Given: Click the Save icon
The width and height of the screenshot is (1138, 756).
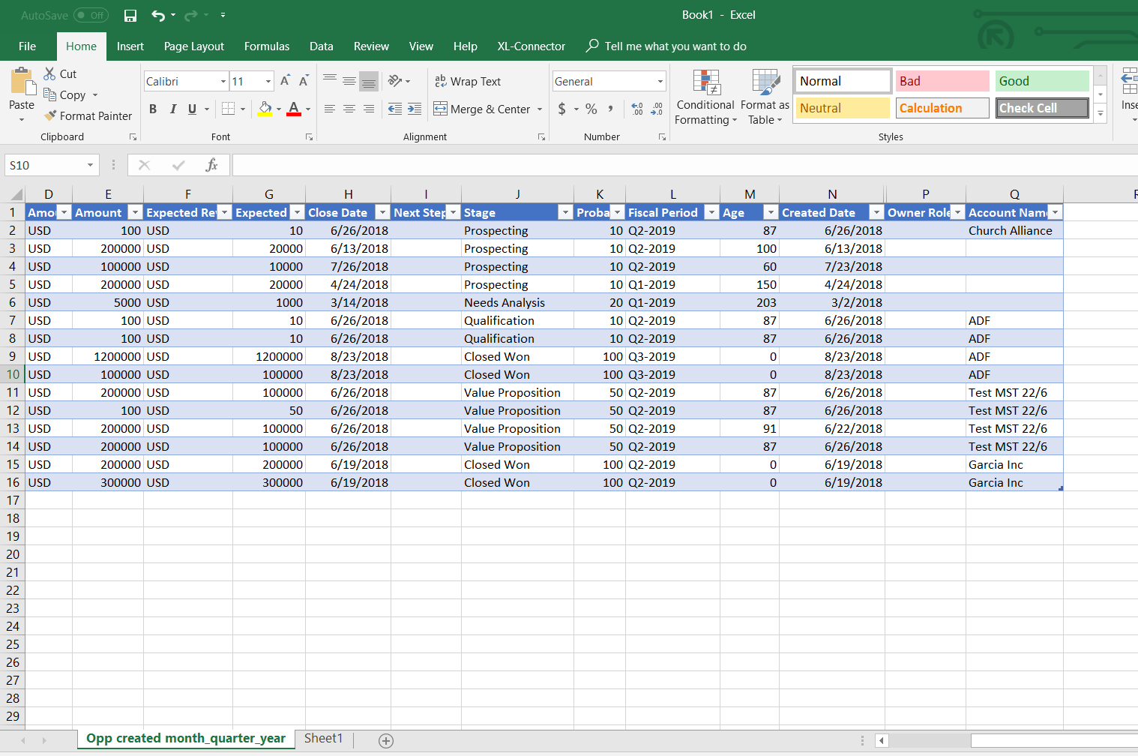Looking at the screenshot, I should tap(130, 15).
